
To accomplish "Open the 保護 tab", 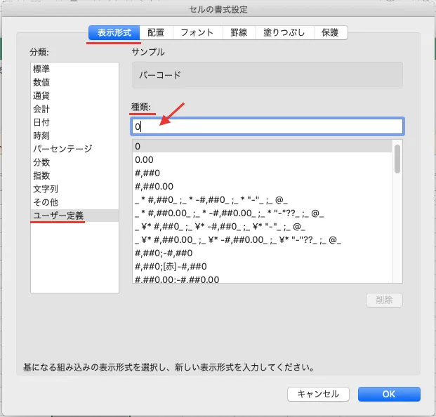I will (331, 32).
